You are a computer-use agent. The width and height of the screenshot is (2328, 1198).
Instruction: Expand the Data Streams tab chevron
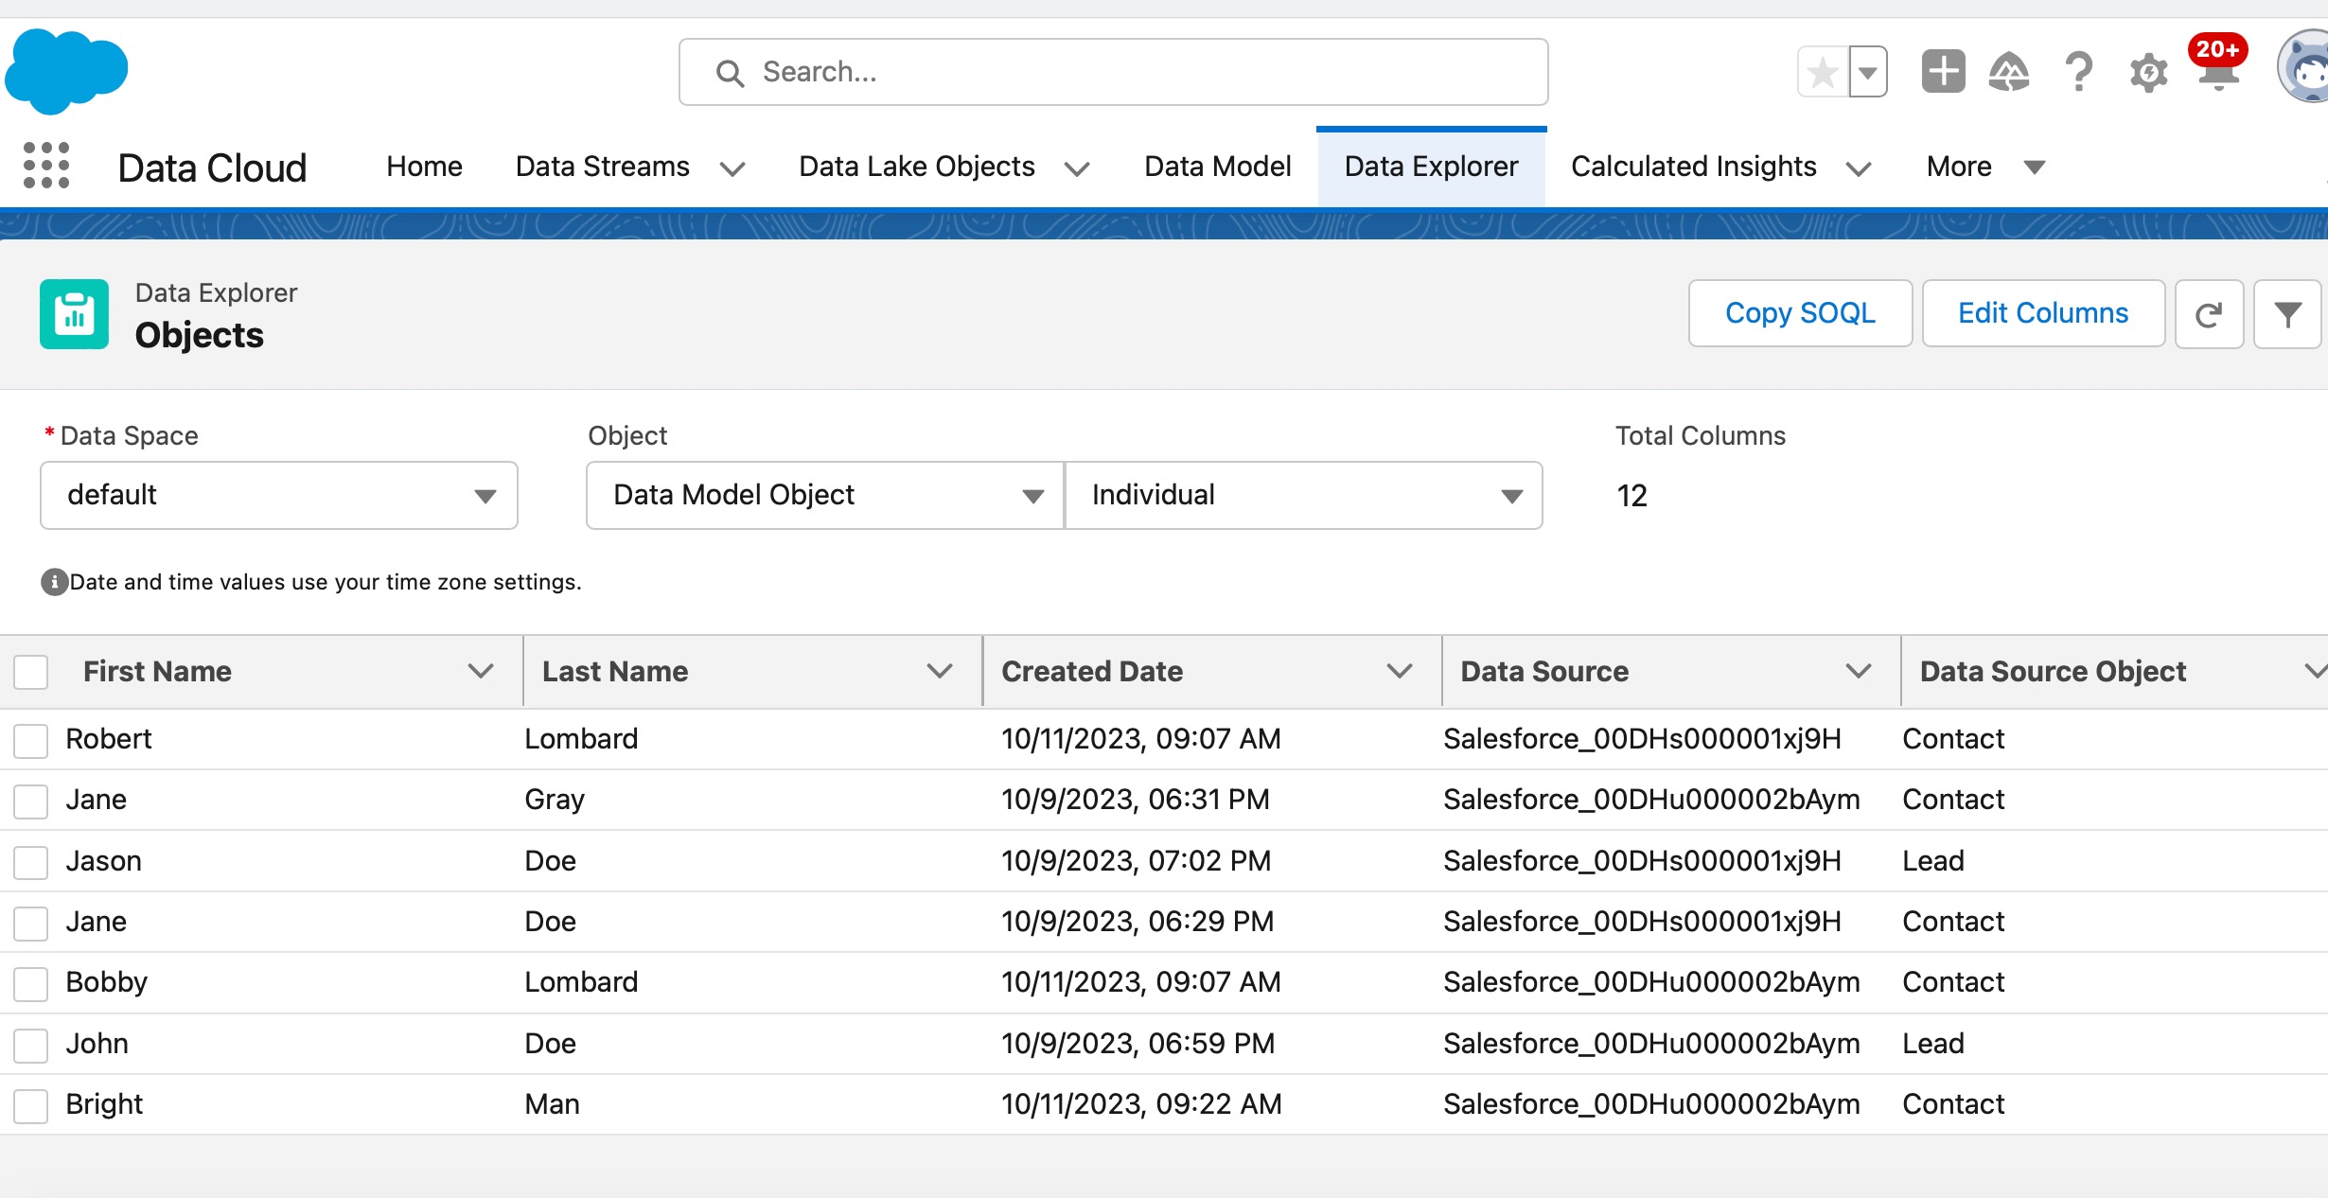pos(732,168)
